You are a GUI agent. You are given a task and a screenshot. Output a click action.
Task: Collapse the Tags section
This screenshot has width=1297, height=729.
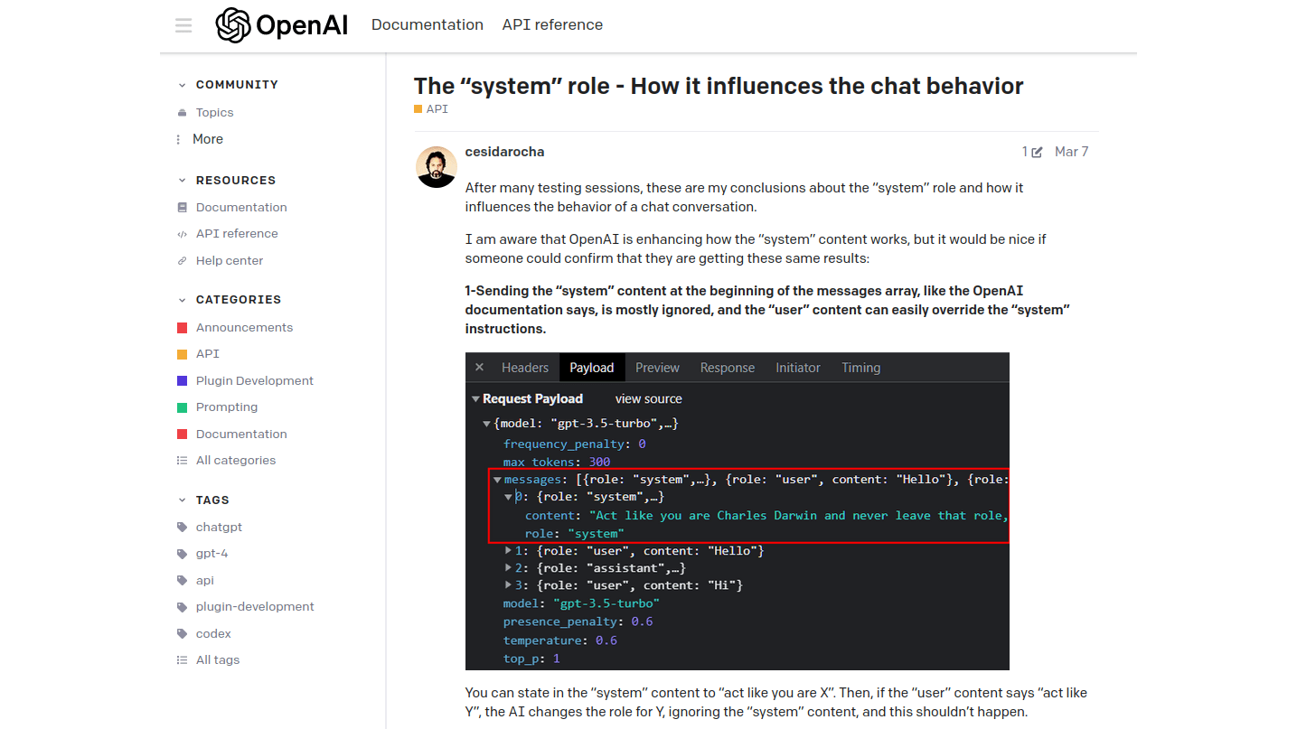pyautogui.click(x=183, y=500)
